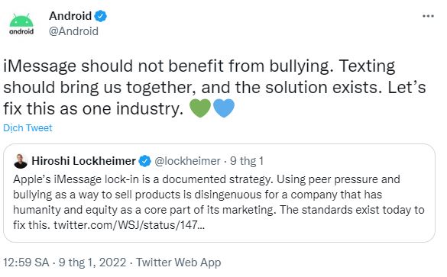The image size is (447, 277).
Task: Open the Android profile avatar
Action: click(21, 24)
